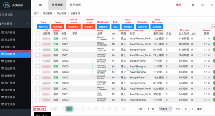Screen dimensions: 215x116
Task: Click the 推广管理 sidebar icon
Action: [2, 83]
